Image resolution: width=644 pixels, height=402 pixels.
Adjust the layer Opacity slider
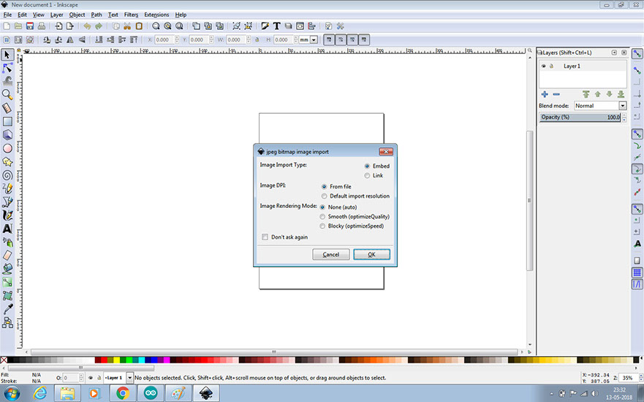click(580, 117)
